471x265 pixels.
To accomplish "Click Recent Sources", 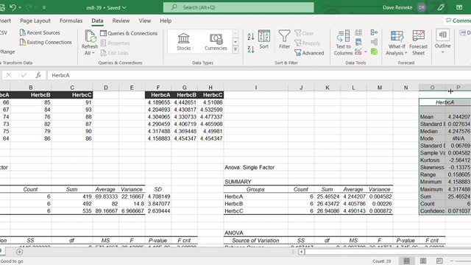I will pyautogui.click(x=40, y=32).
